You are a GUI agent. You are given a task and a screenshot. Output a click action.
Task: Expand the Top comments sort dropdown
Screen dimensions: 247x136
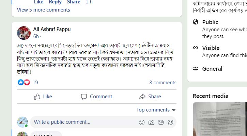click(156, 110)
